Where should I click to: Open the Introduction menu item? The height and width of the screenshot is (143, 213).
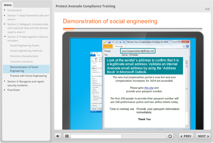tap(14, 10)
